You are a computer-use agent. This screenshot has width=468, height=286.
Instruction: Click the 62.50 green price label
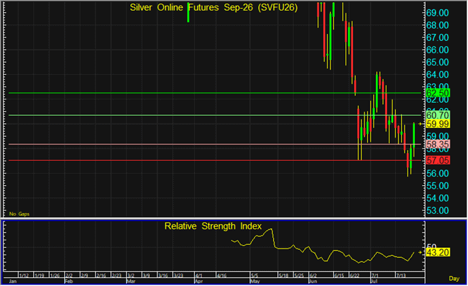[x=437, y=93]
